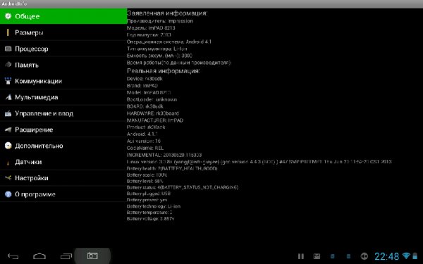The width and height of the screenshot is (423, 264).
Task: Open the Память section
Action: [63, 65]
